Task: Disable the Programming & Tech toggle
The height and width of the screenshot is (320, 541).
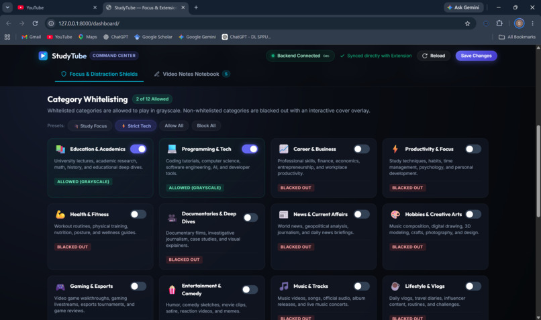Action: [x=250, y=149]
